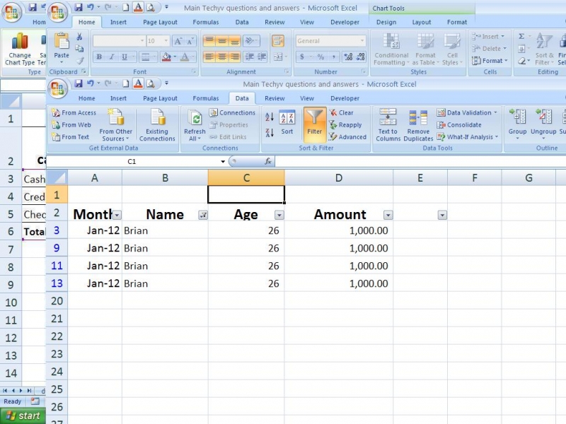The height and width of the screenshot is (424, 566).
Task: Click the Windows Start button
Action: [x=23, y=416]
